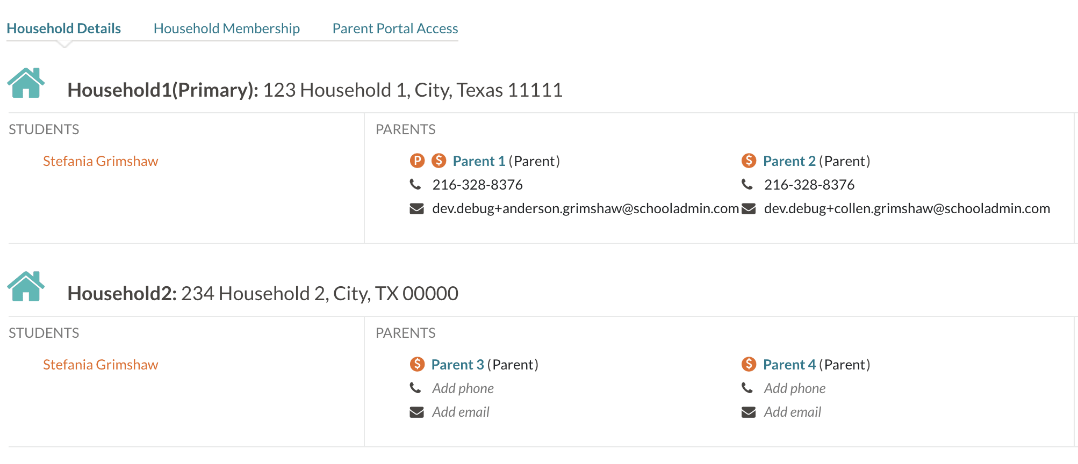Click Parent 1's orange P primary badge
This screenshot has width=1078, height=464.
click(x=417, y=161)
